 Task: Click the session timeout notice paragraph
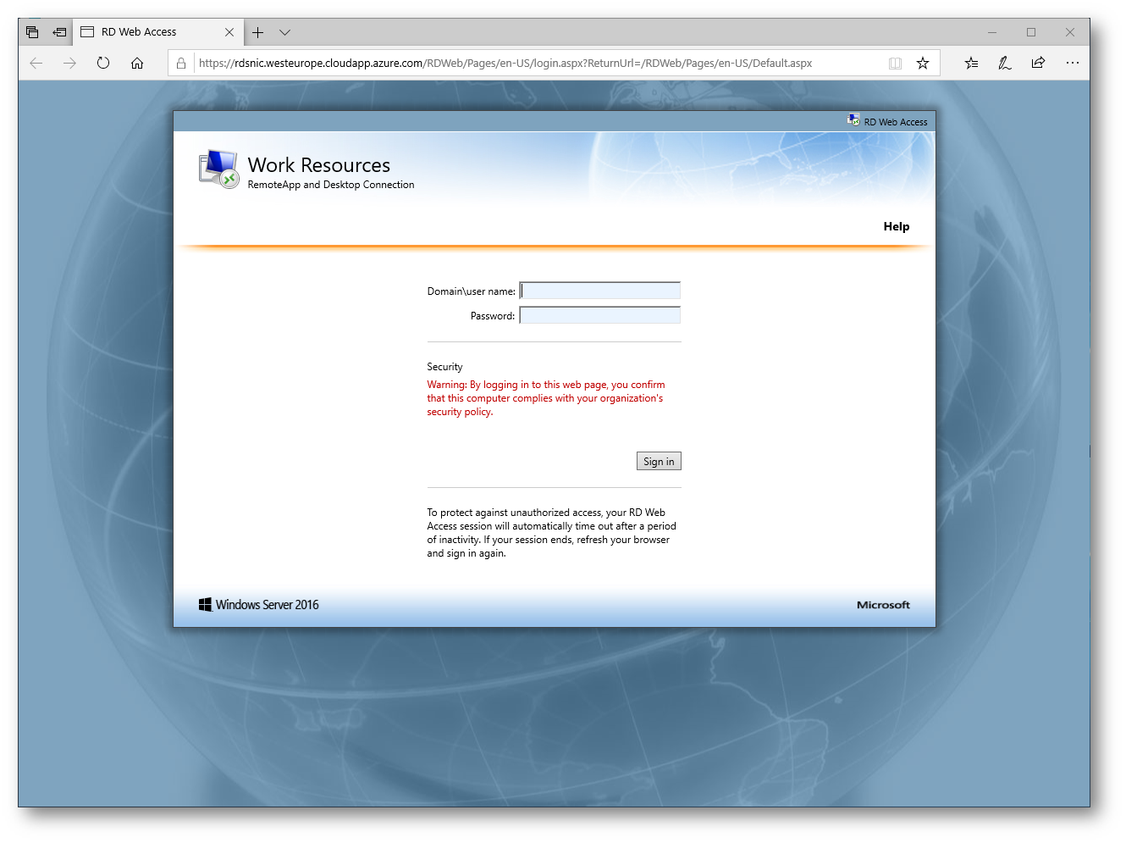point(551,533)
